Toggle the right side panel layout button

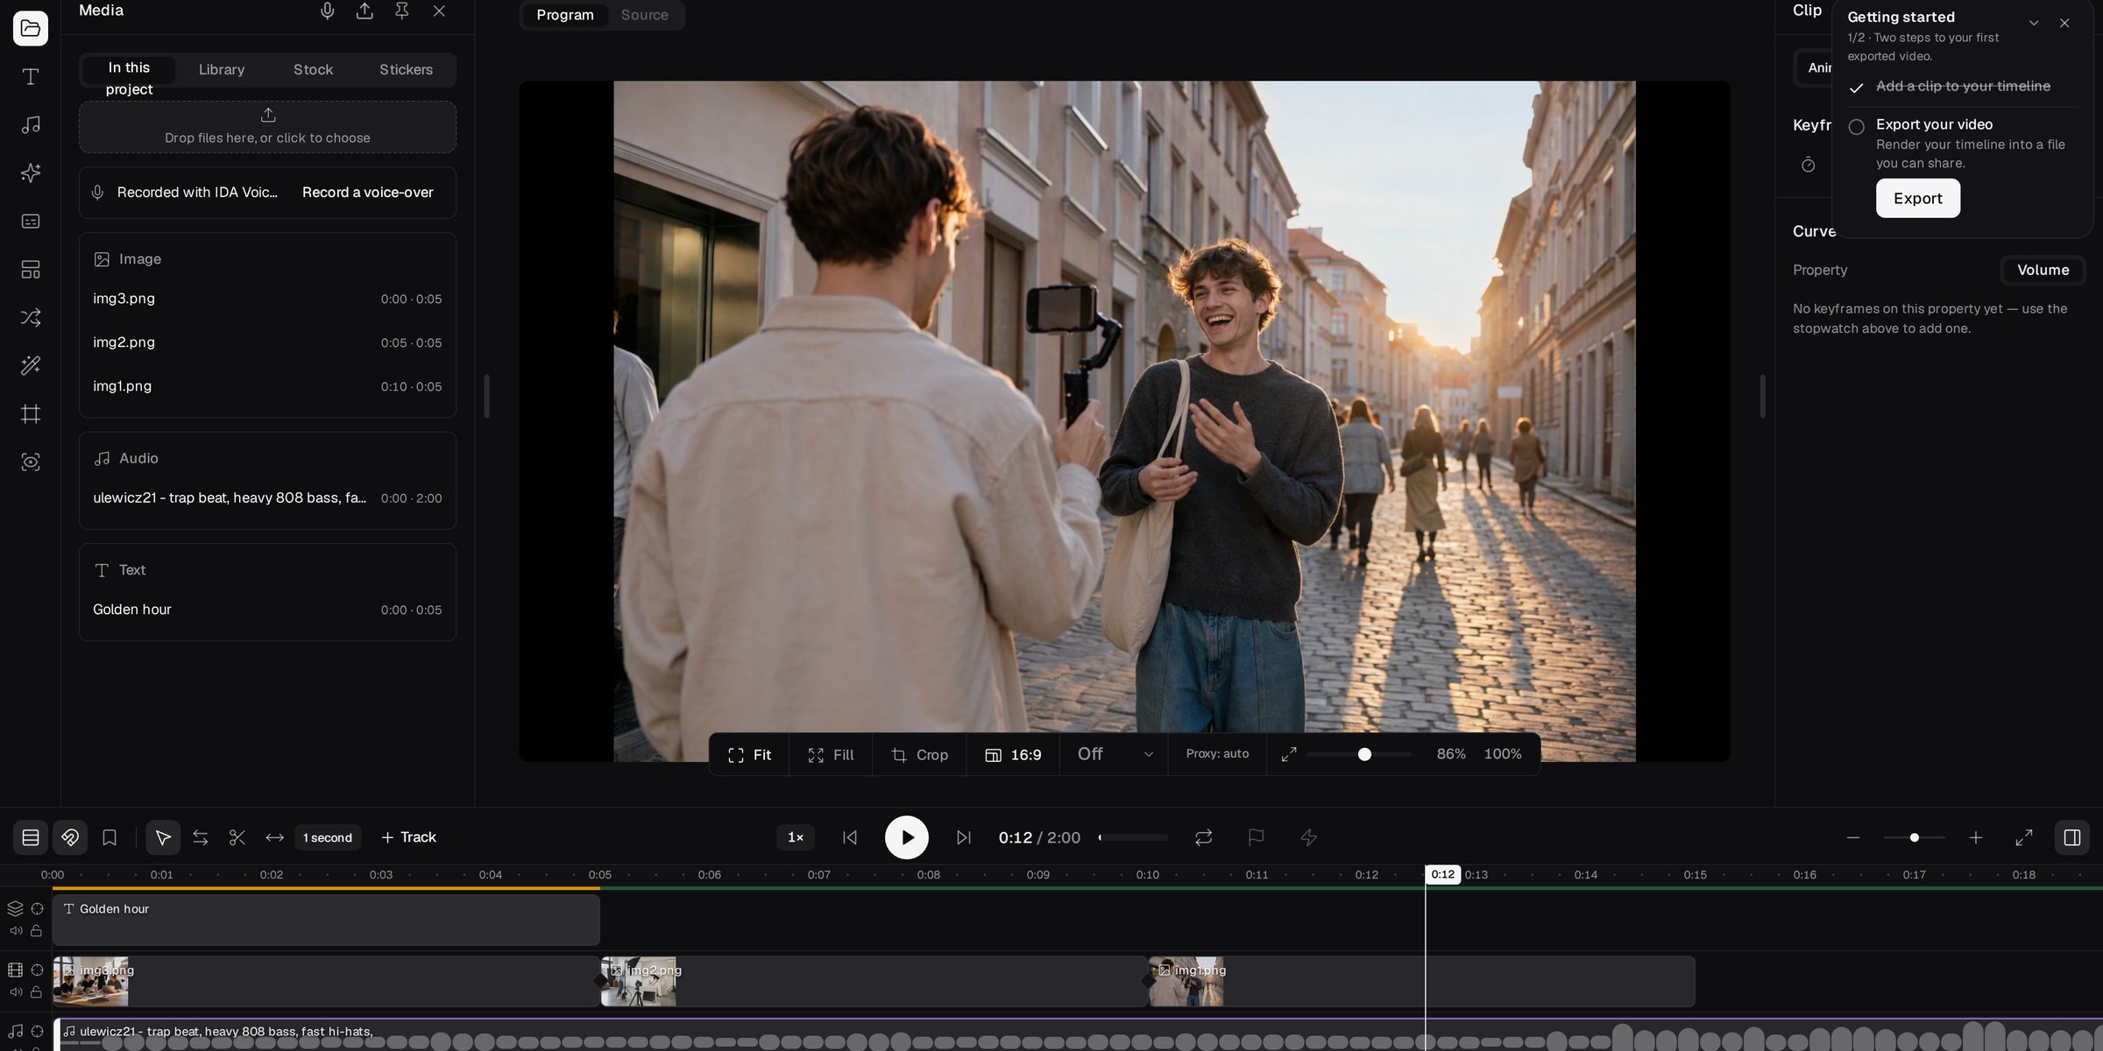[2072, 838]
